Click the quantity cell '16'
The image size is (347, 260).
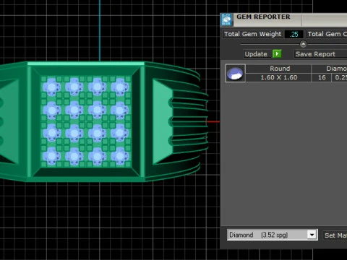click(x=322, y=77)
